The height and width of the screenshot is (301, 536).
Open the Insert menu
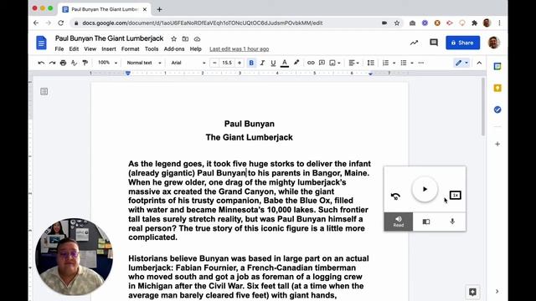coord(109,49)
